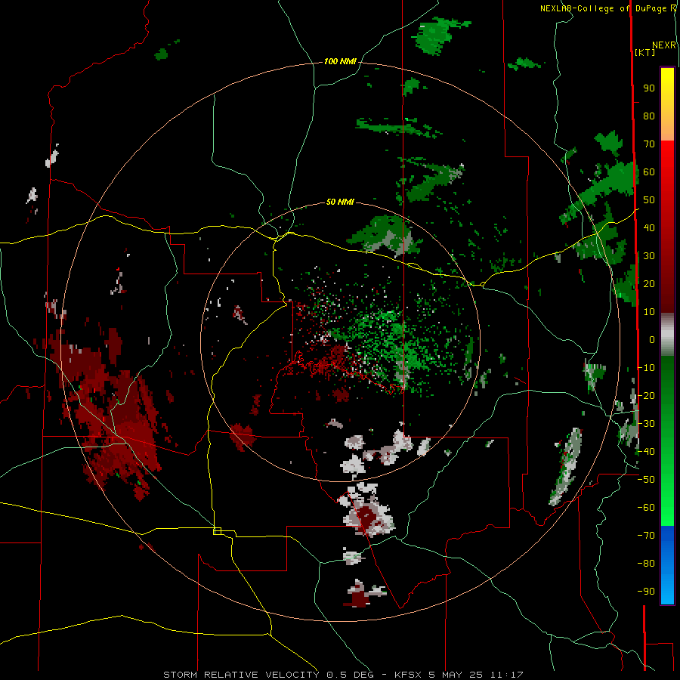Click the blue bottom segment of the color bar
680x680 pixels.
click(x=667, y=565)
